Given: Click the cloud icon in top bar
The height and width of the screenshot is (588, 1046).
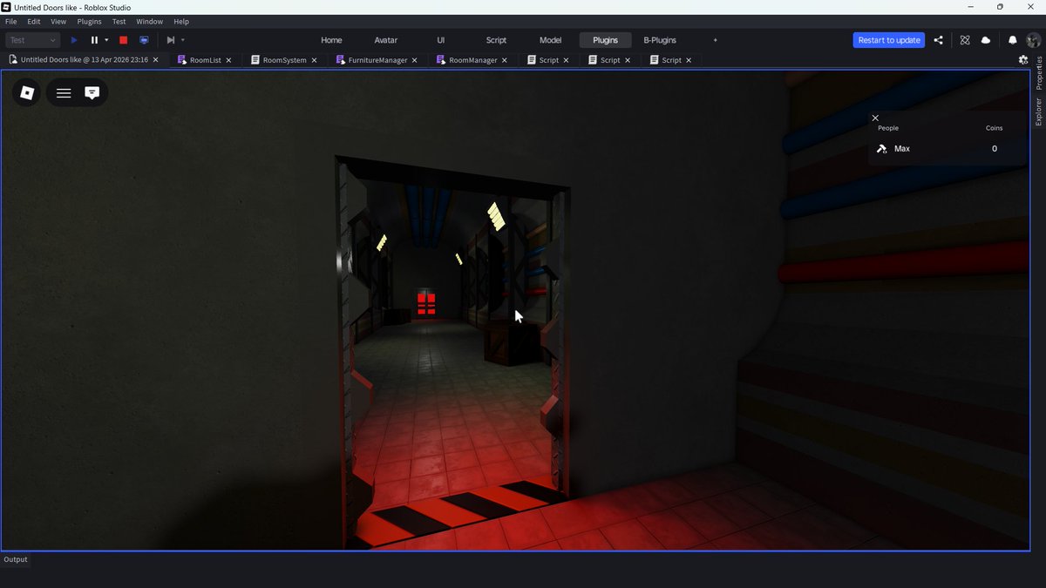Looking at the screenshot, I should pos(986,40).
